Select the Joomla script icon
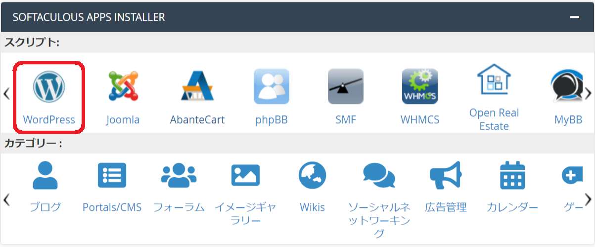595x247 pixels. click(x=123, y=87)
